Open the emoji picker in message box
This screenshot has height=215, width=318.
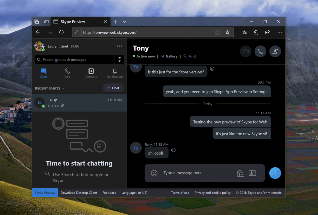[154, 173]
